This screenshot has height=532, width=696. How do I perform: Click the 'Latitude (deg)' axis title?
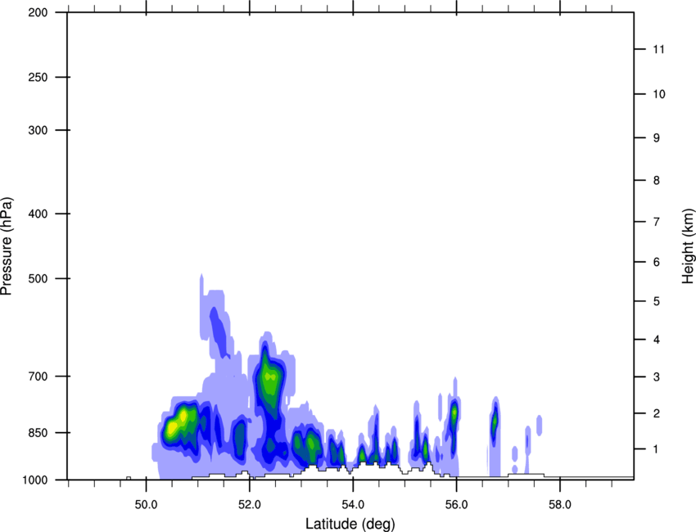(350, 524)
